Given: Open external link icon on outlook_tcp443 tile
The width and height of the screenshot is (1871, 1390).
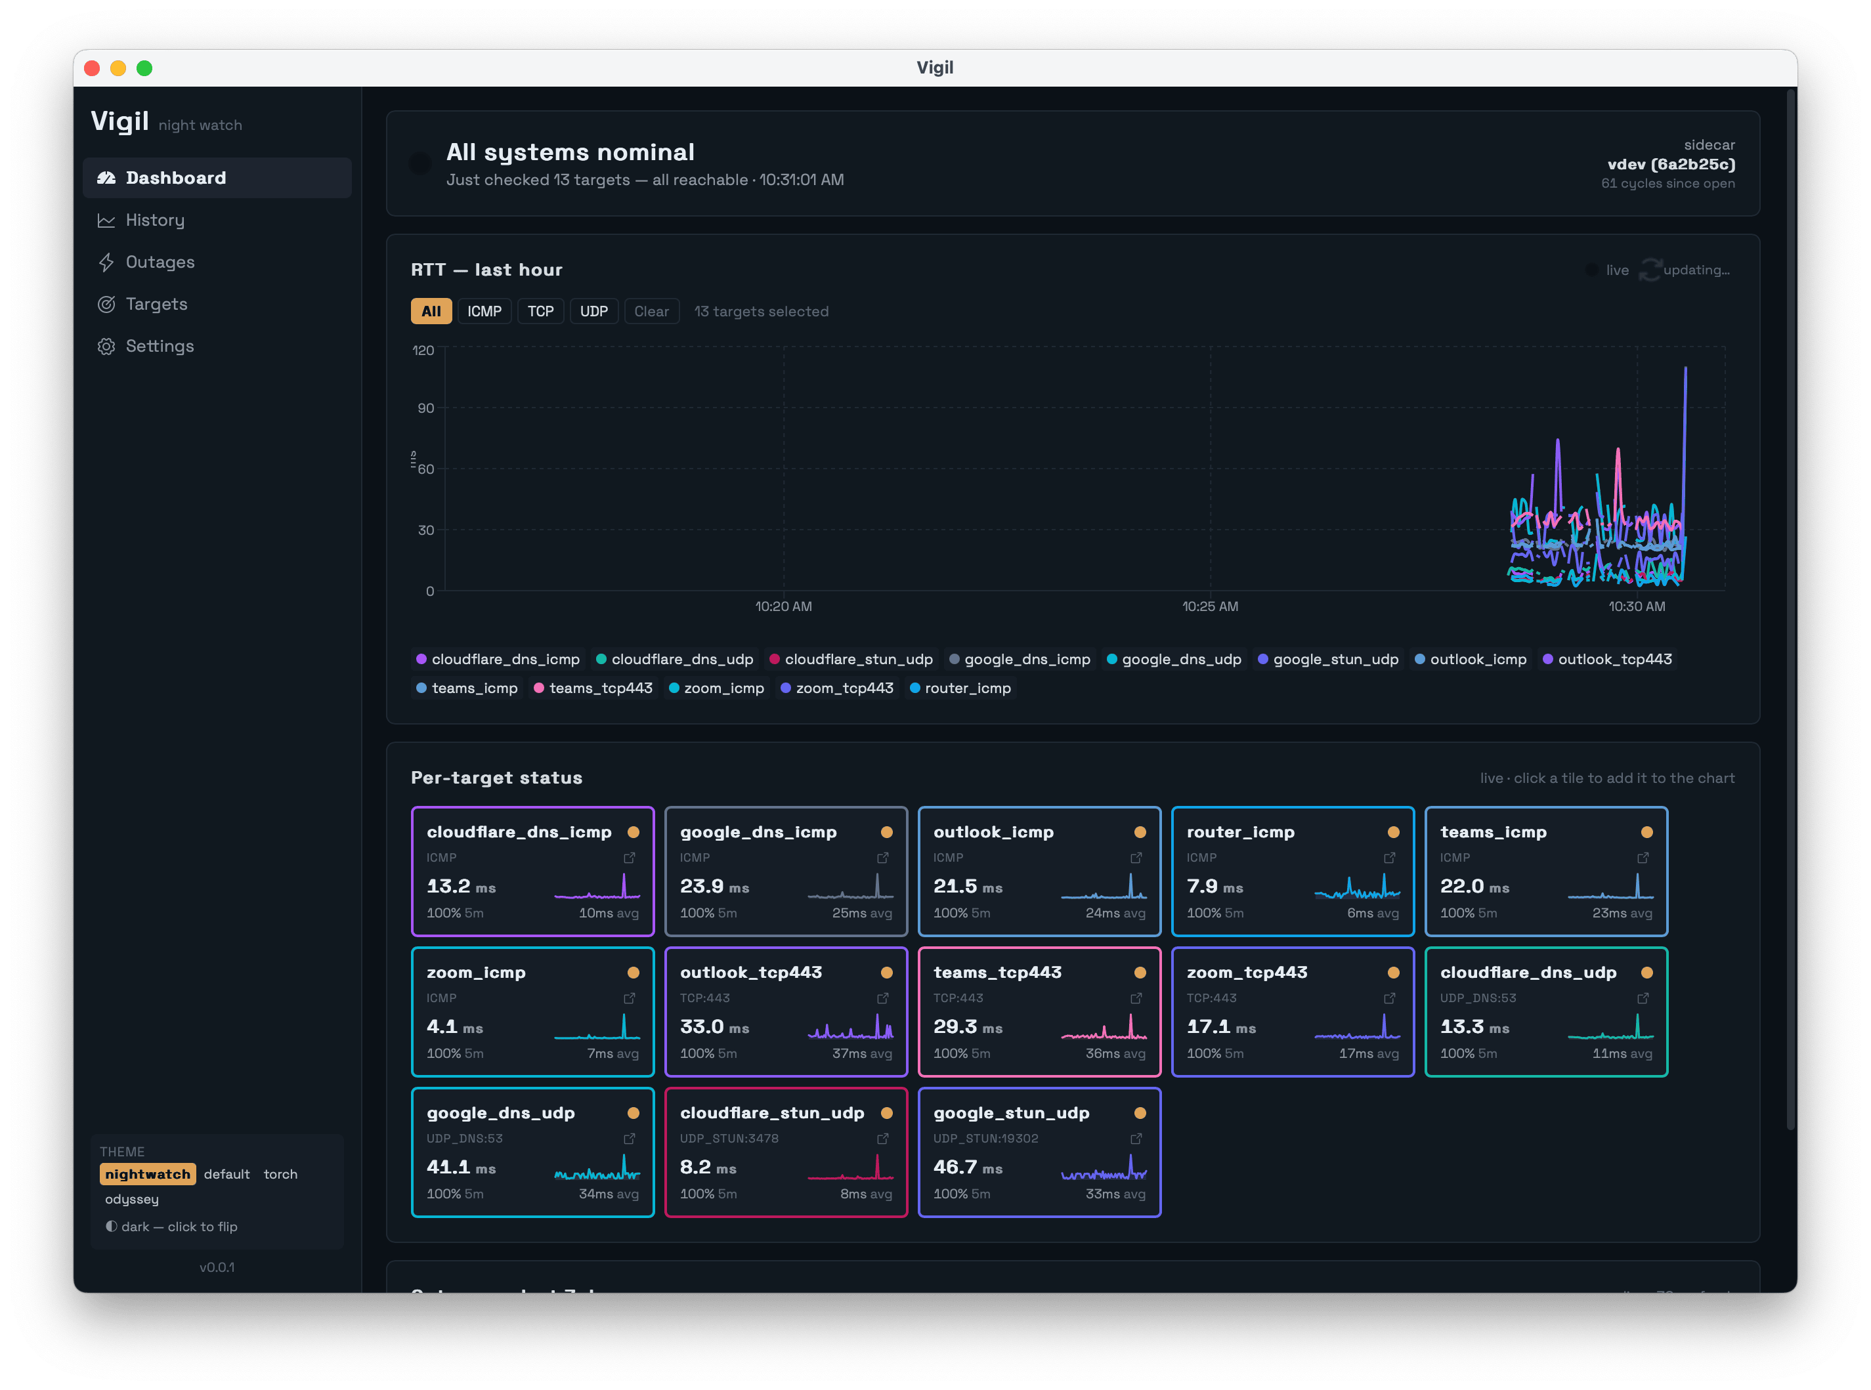Looking at the screenshot, I should point(883,999).
